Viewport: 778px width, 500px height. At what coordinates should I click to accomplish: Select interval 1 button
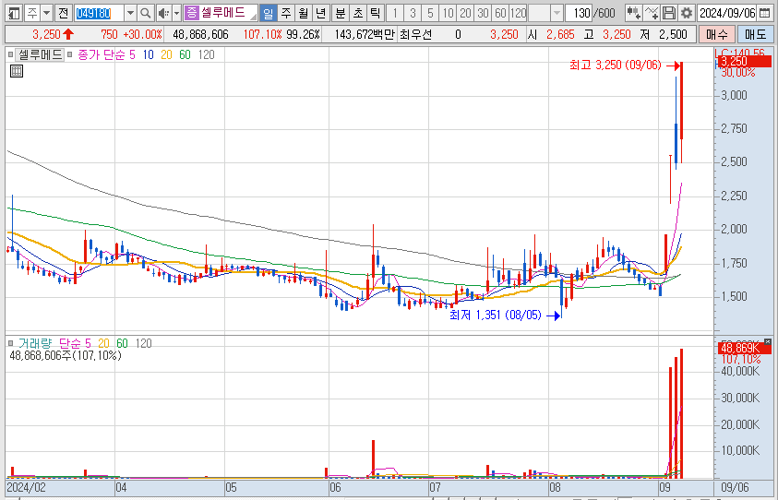pyautogui.click(x=395, y=13)
